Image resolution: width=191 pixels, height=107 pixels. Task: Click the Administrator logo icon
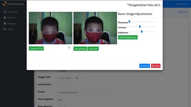5,4
